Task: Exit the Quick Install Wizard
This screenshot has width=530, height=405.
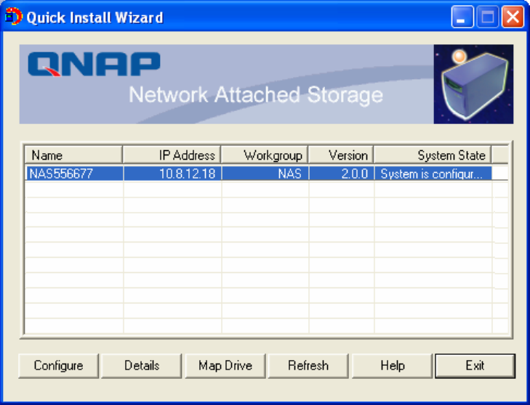Action: coord(475,366)
